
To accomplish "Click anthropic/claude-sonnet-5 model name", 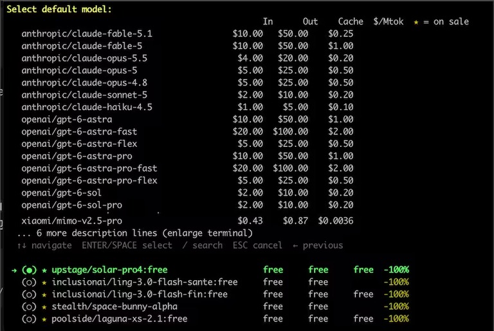I will (x=84, y=95).
